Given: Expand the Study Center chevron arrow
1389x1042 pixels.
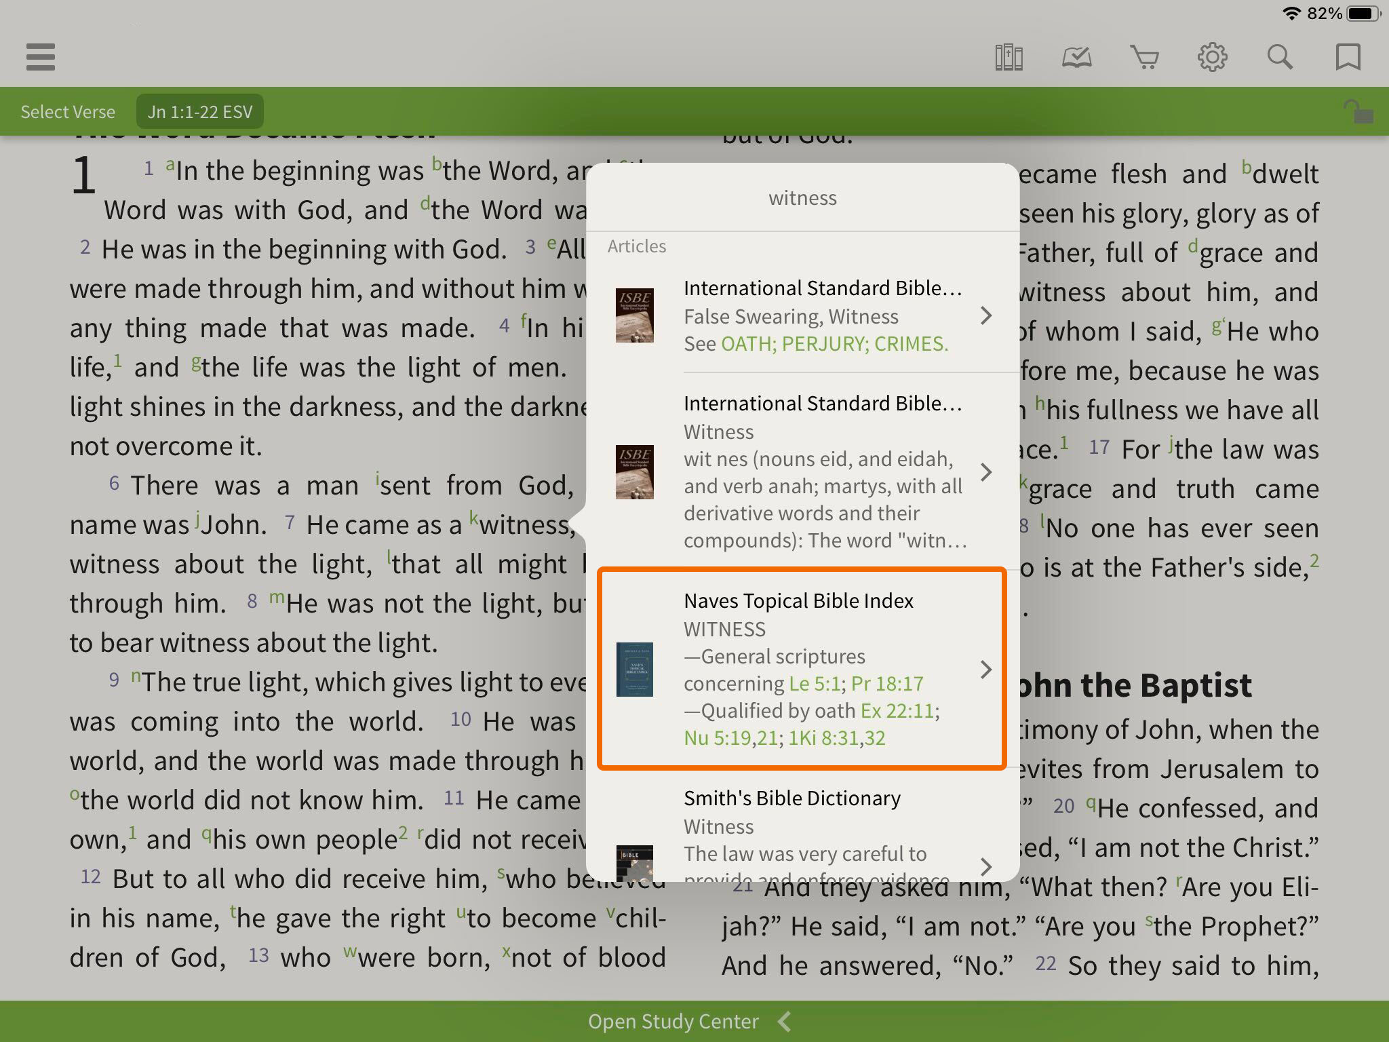Looking at the screenshot, I should [785, 1021].
